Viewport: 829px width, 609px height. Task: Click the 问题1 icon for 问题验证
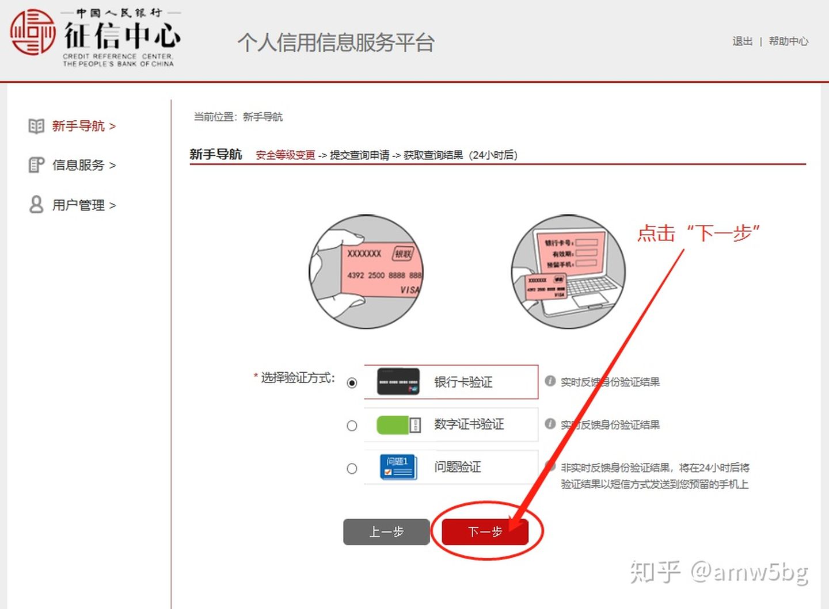[x=397, y=468]
